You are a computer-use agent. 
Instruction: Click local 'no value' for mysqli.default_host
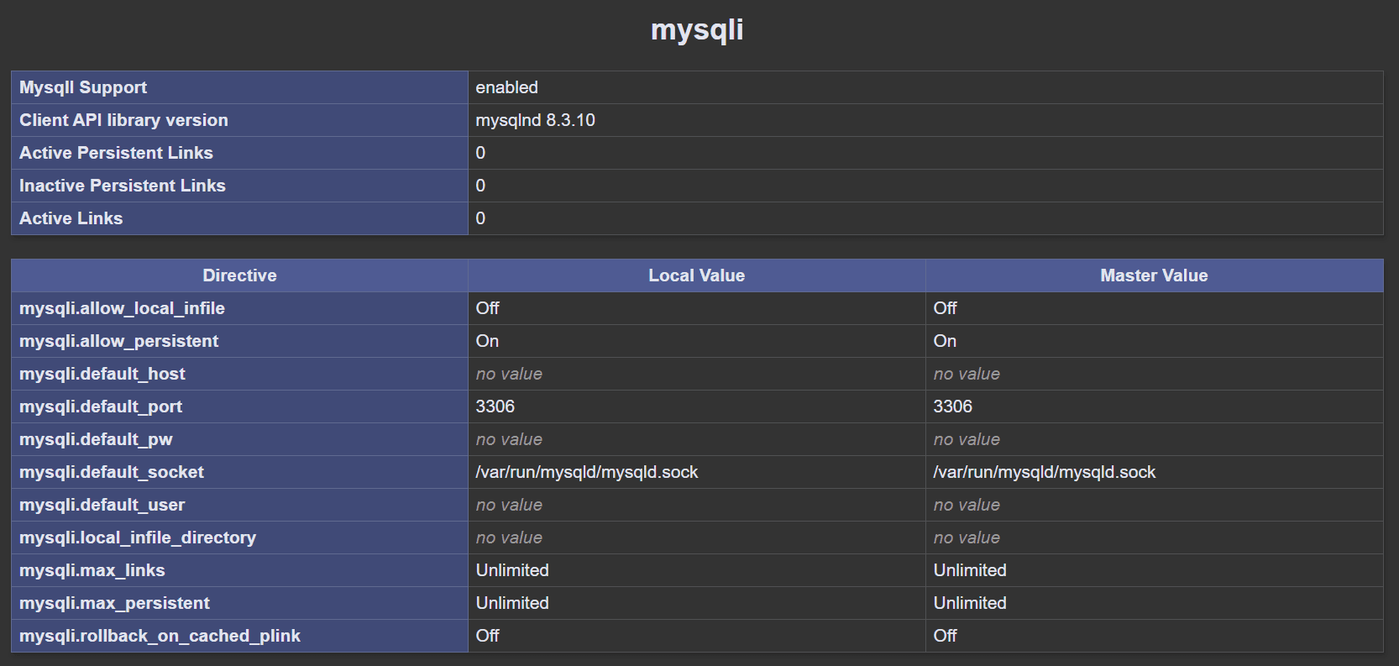(x=509, y=374)
